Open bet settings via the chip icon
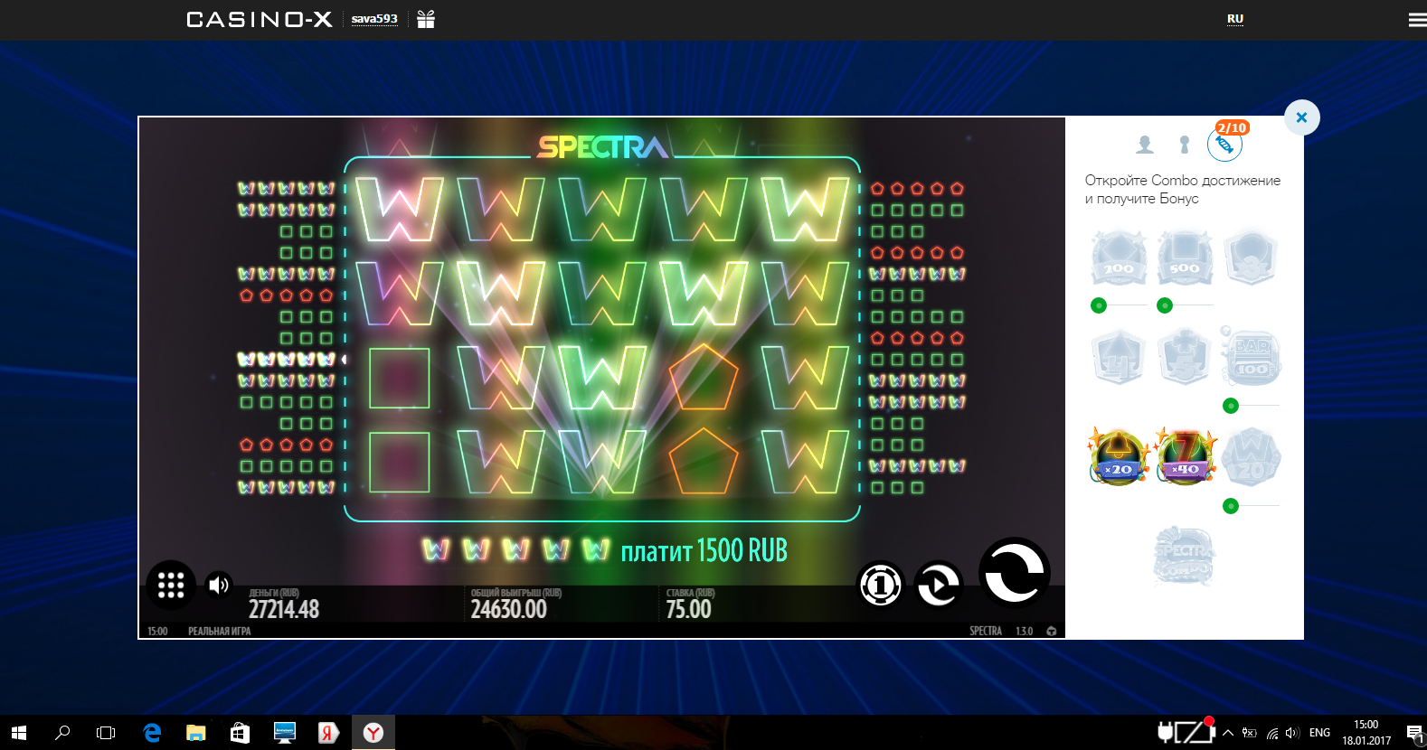1427x750 pixels. [880, 586]
